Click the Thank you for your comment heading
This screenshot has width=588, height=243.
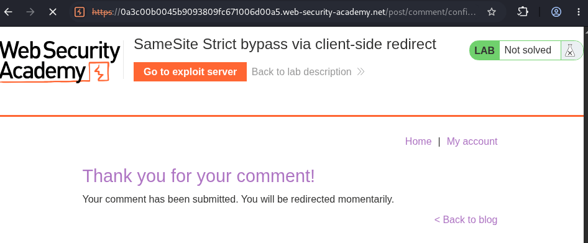[x=198, y=176]
